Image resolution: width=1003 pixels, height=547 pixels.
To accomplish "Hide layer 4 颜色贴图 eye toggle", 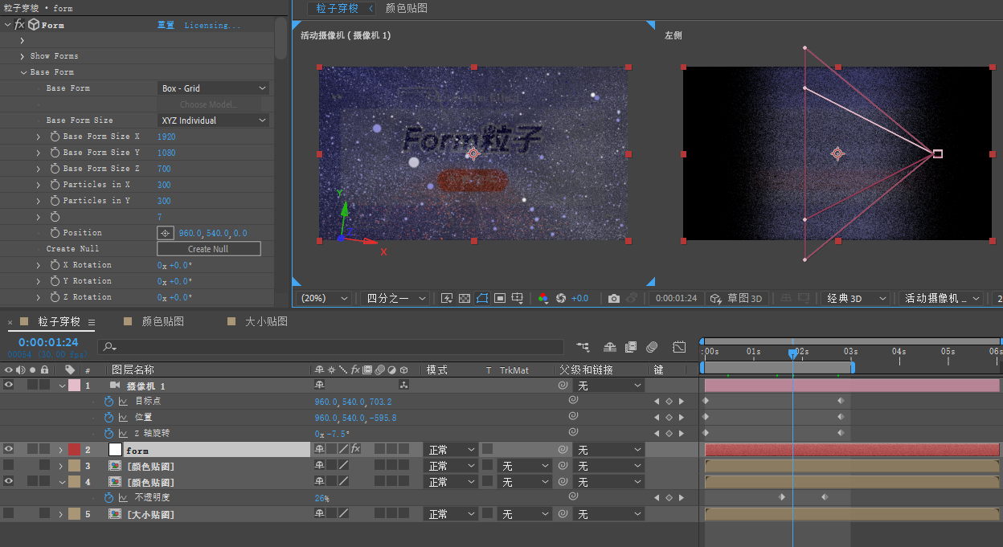I will 9,482.
